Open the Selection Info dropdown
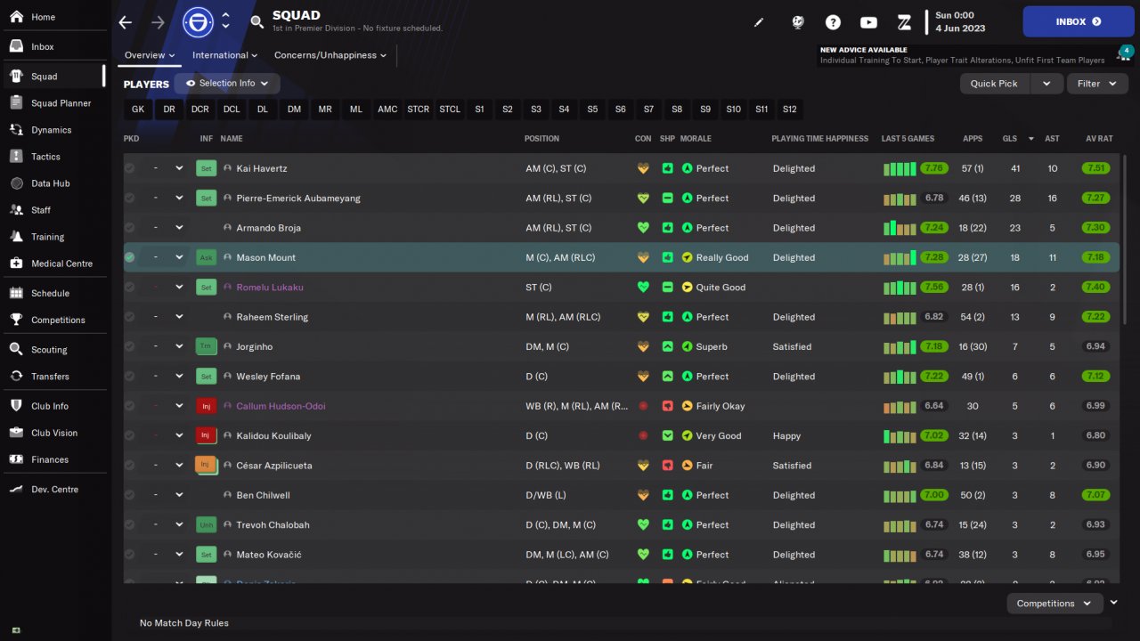 point(227,84)
